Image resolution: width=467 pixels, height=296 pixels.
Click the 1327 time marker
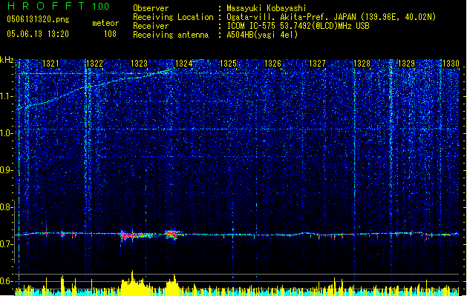click(x=317, y=64)
